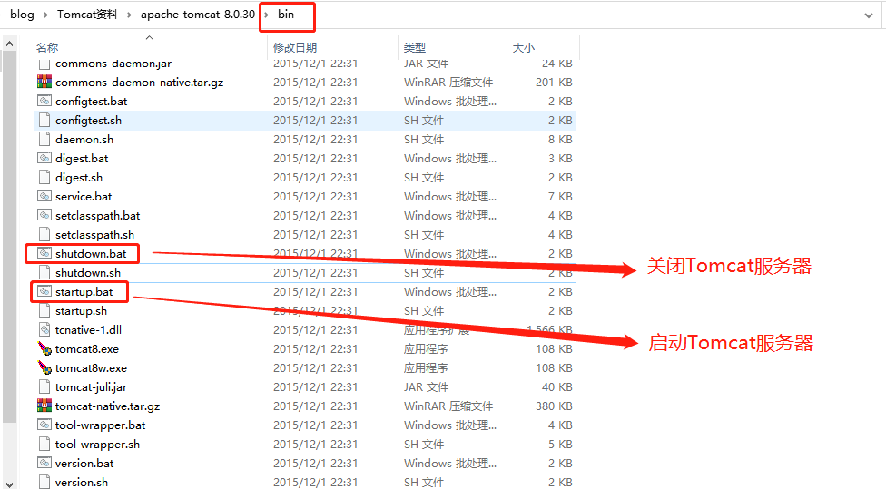Click the 201 KB size cell
This screenshot has height=489, width=886.
(554, 82)
